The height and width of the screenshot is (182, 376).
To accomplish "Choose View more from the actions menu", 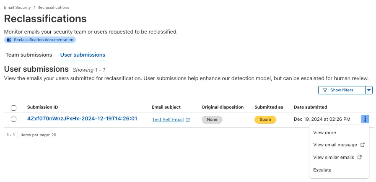I will [x=324, y=133].
